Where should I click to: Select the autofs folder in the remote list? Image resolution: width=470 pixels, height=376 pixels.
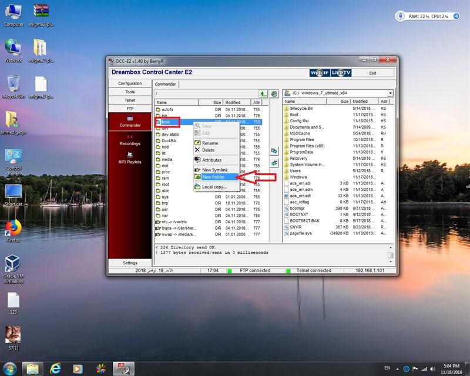(209, 109)
